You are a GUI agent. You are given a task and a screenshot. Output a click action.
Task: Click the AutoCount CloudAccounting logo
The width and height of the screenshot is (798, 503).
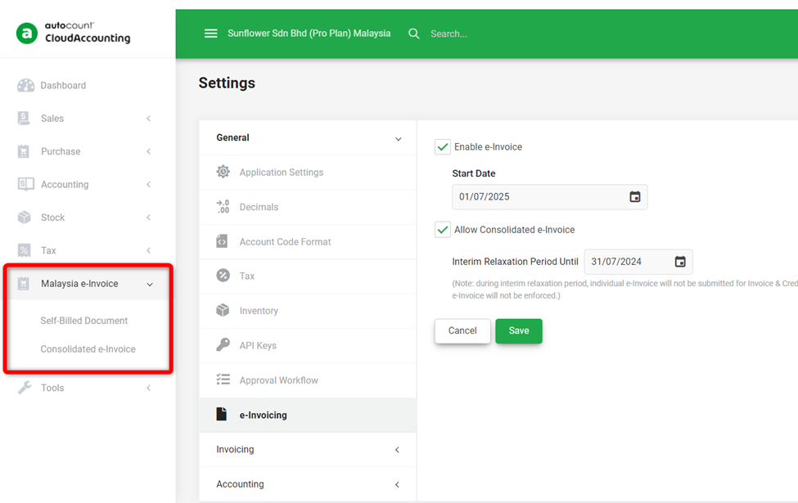click(74, 33)
